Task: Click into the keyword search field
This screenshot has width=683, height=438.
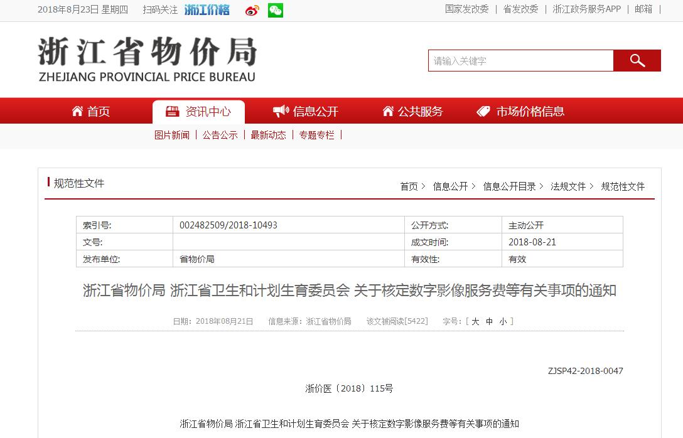Action: click(x=520, y=61)
